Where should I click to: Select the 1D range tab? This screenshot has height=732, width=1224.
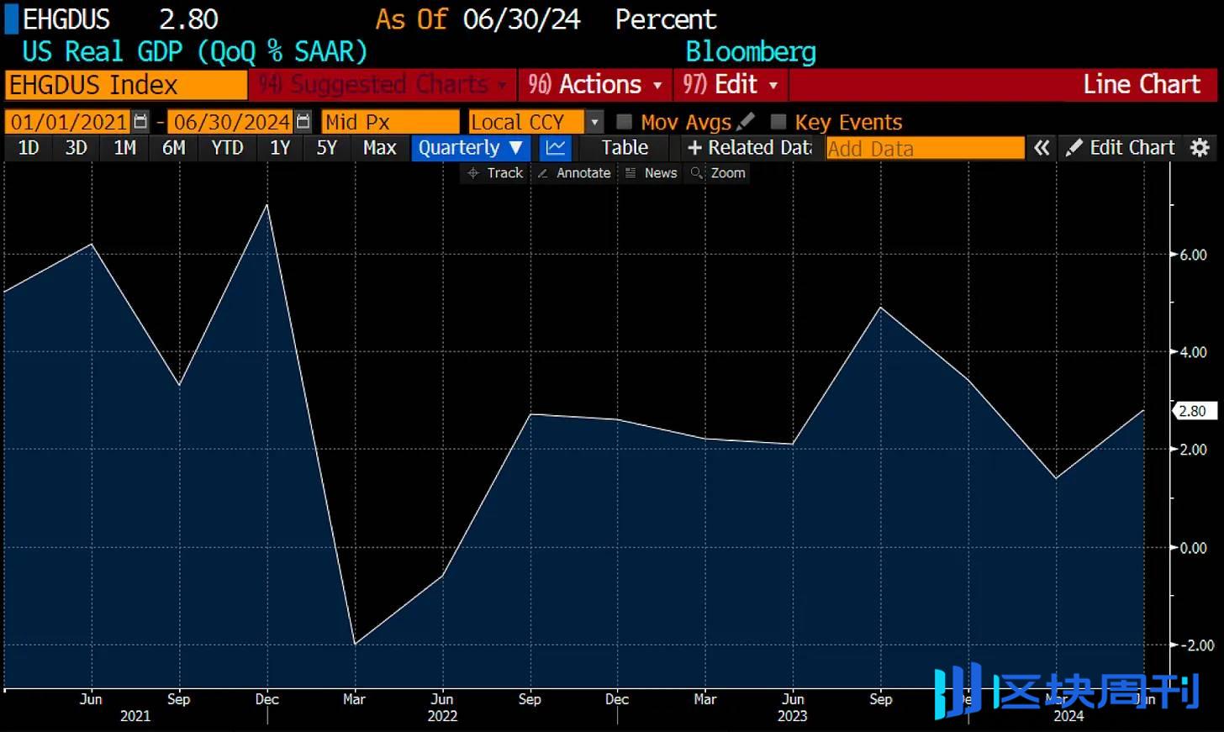(x=29, y=148)
